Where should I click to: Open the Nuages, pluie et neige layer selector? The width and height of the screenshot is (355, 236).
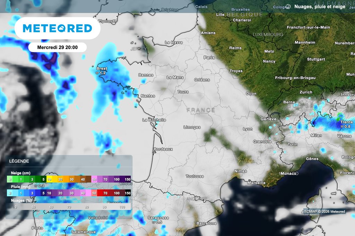(319, 6)
